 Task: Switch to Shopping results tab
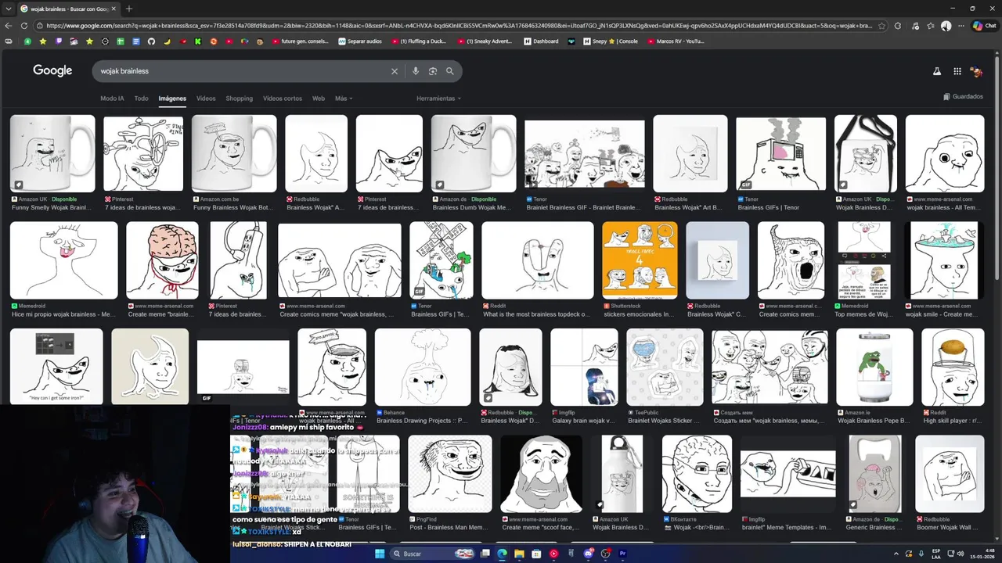[240, 99]
